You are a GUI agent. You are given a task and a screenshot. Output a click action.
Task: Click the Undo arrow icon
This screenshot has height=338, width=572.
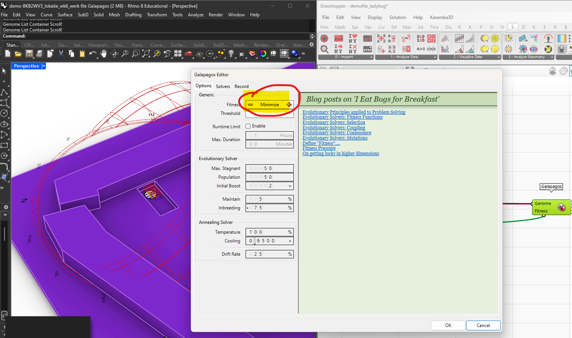(x=92, y=54)
